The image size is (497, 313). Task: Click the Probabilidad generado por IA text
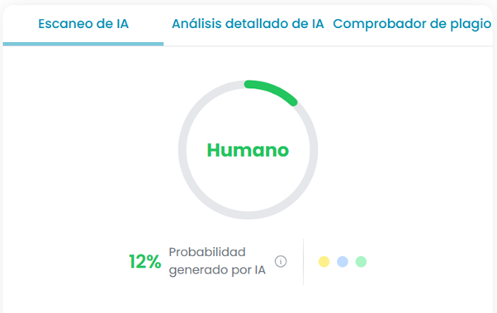pos(217,261)
